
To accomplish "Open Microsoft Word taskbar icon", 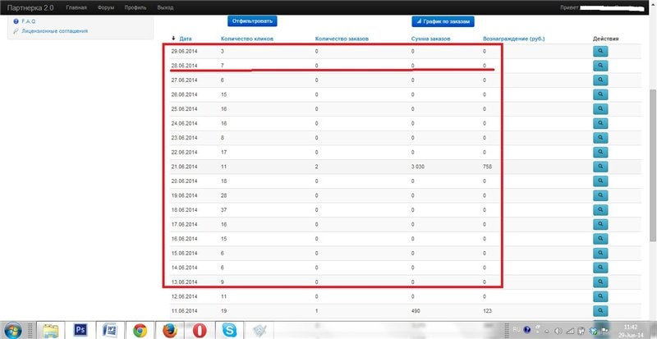I will (110, 330).
